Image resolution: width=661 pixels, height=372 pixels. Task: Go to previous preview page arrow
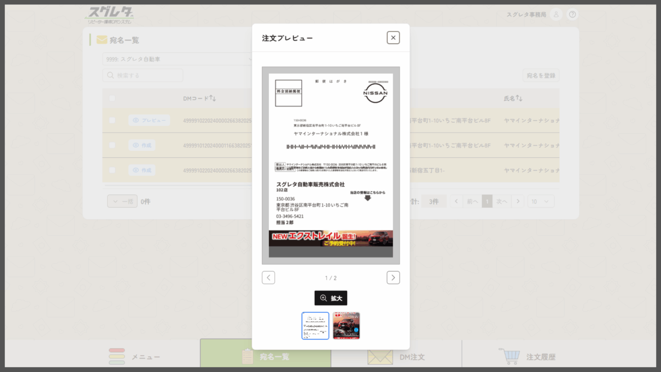[269, 278]
